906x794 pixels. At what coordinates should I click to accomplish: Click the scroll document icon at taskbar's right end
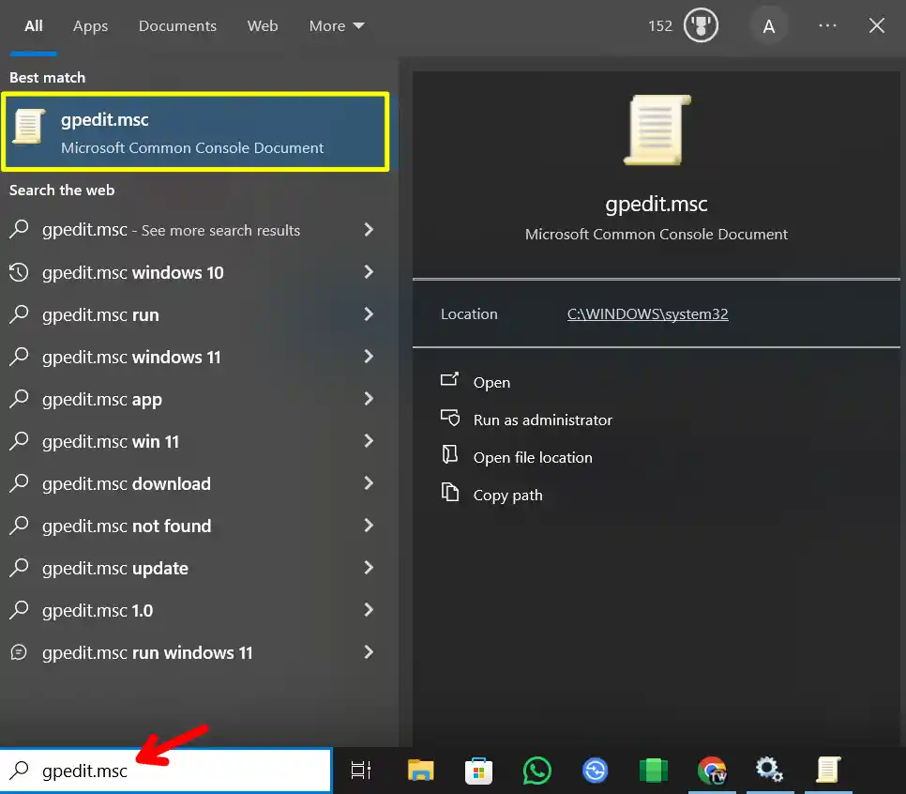(x=828, y=770)
